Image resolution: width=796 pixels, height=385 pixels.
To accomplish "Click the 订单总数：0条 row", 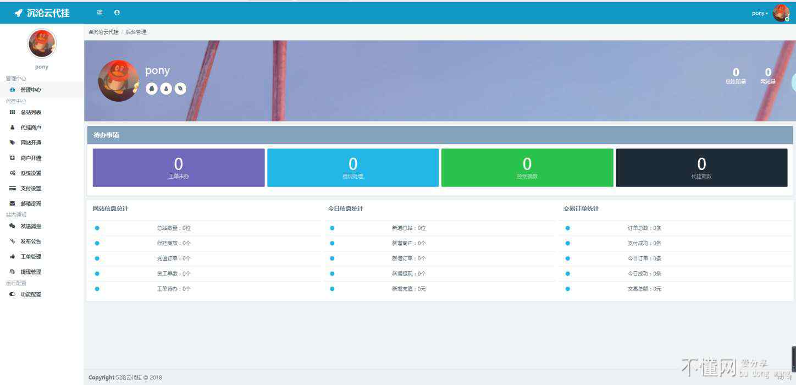I will pos(676,228).
